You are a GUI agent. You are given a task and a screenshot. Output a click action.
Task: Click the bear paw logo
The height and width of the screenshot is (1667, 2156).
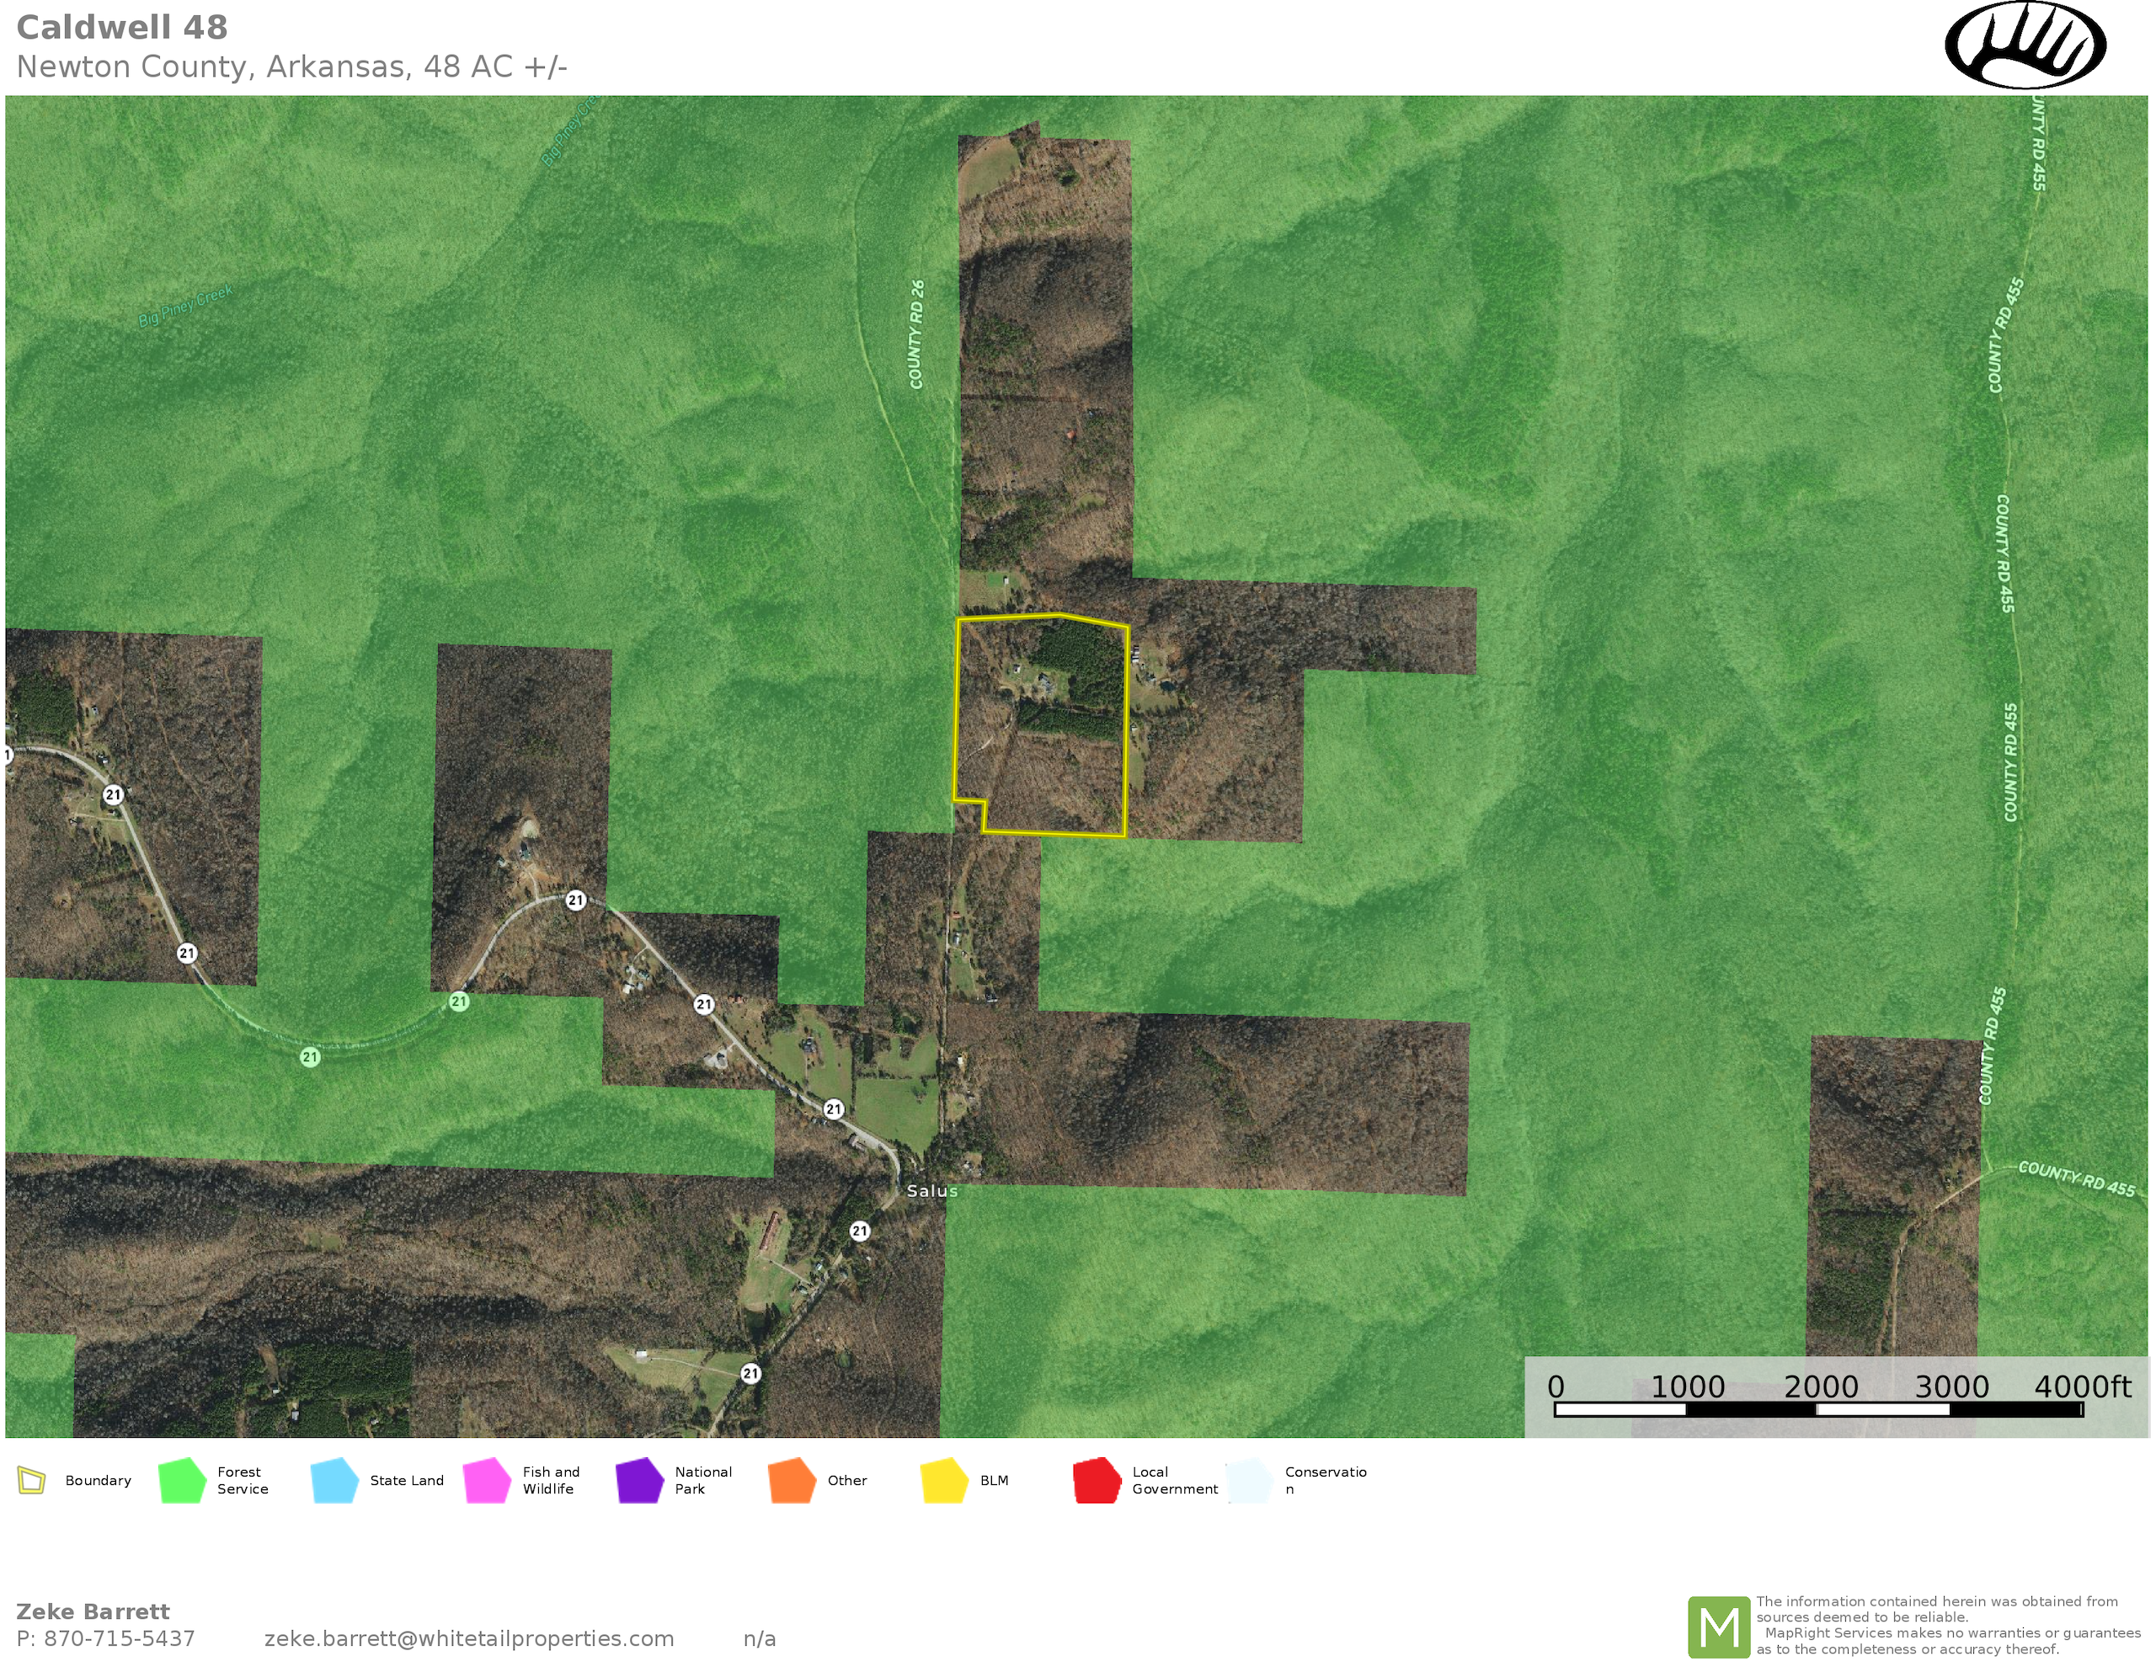[2025, 46]
